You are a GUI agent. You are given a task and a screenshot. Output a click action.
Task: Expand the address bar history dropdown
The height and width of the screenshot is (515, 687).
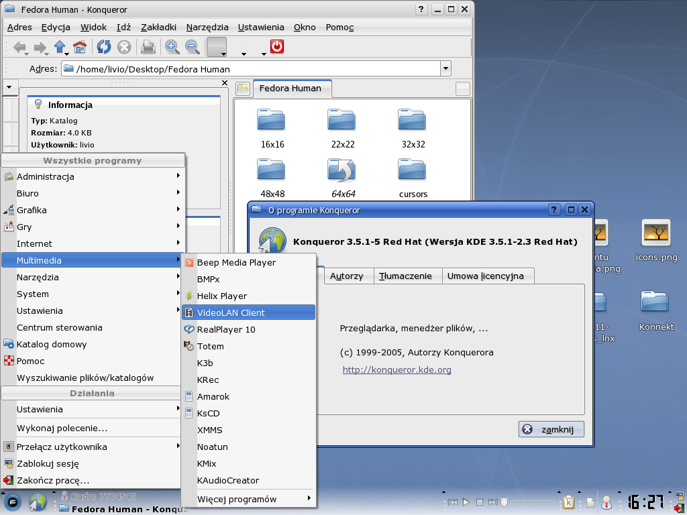pos(445,69)
